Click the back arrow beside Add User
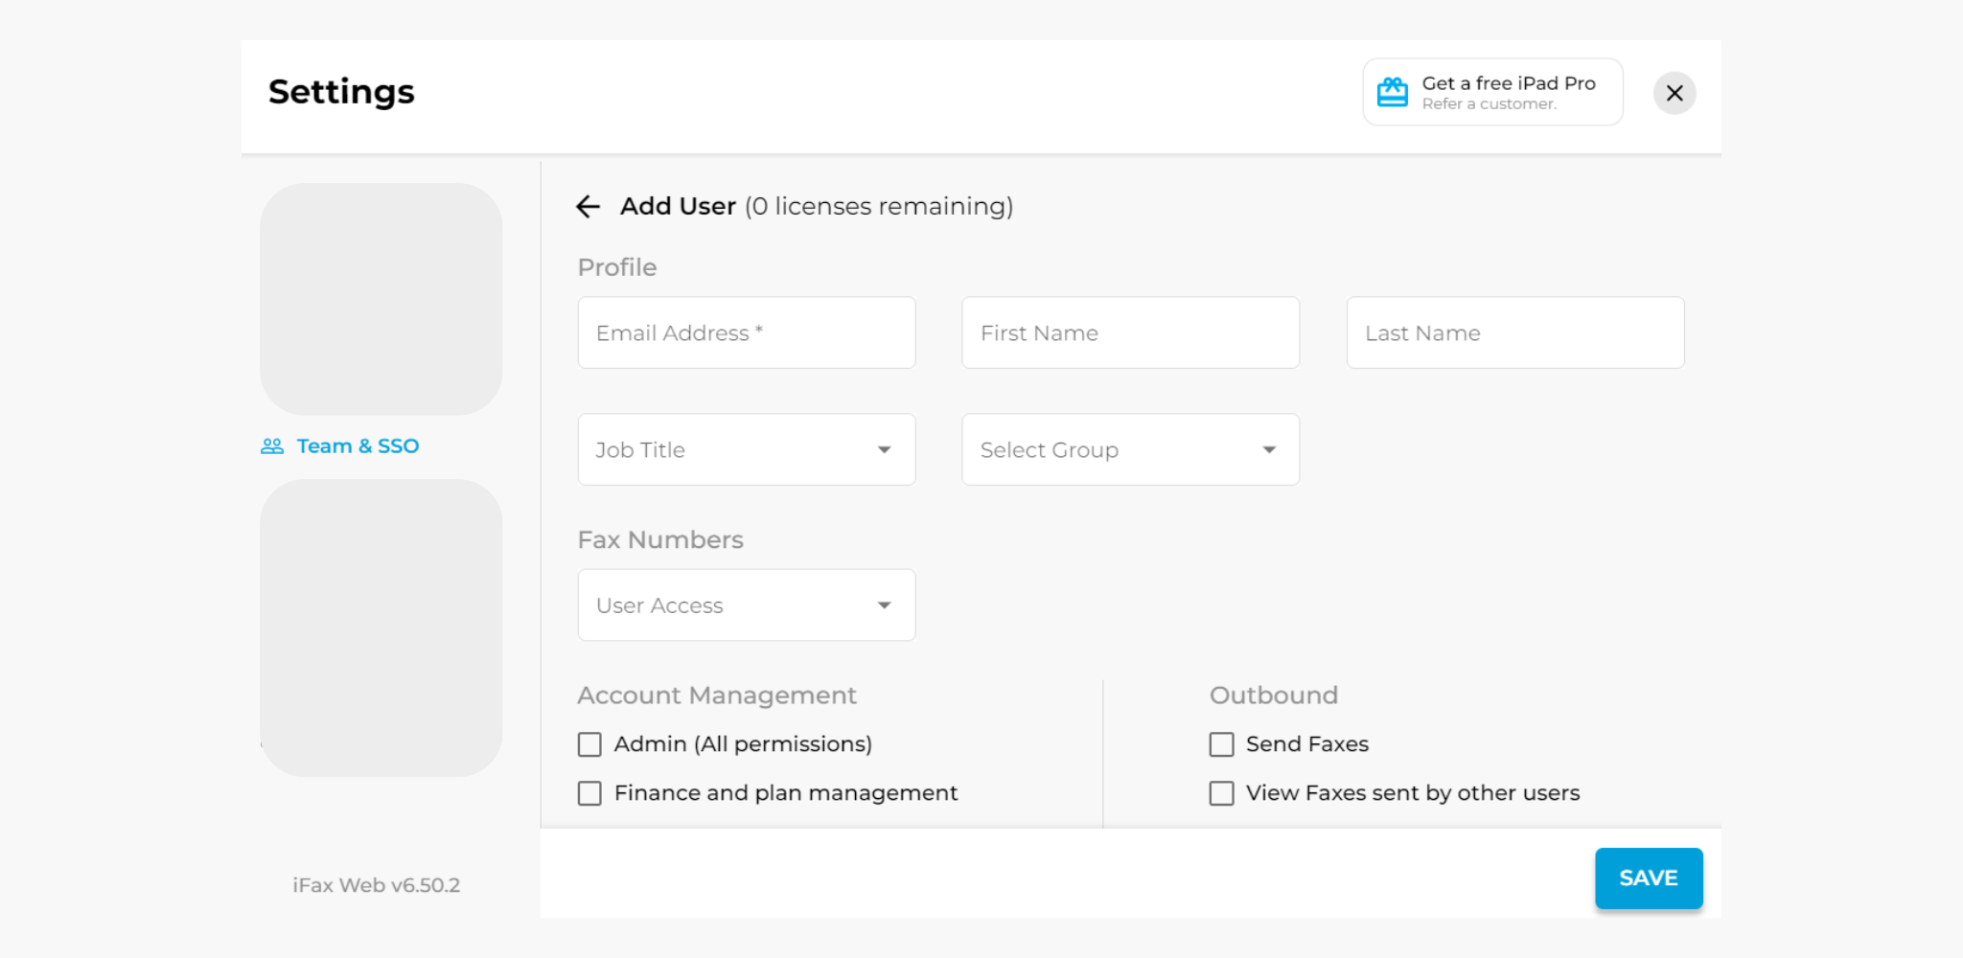This screenshot has width=1963, height=958. coord(588,206)
